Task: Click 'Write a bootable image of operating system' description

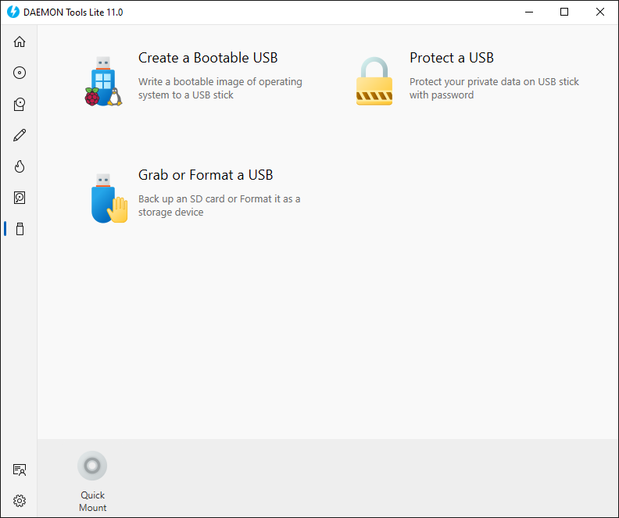Action: pos(220,88)
